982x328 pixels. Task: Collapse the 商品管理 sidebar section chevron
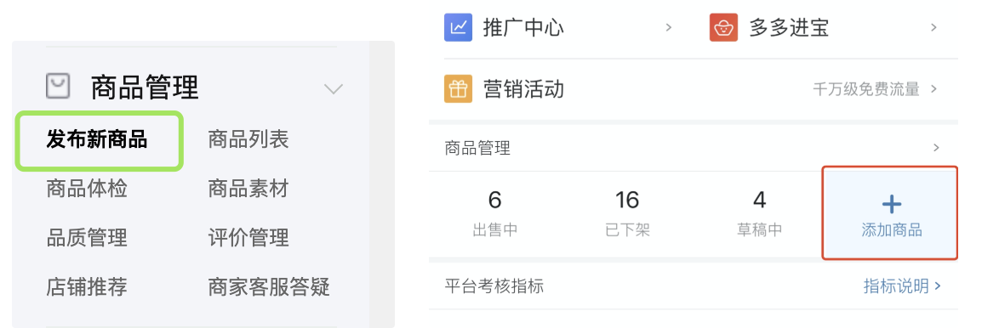click(334, 89)
